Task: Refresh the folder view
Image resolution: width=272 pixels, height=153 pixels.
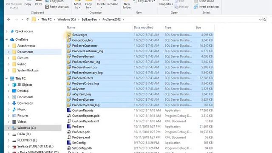Action: pos(265,20)
